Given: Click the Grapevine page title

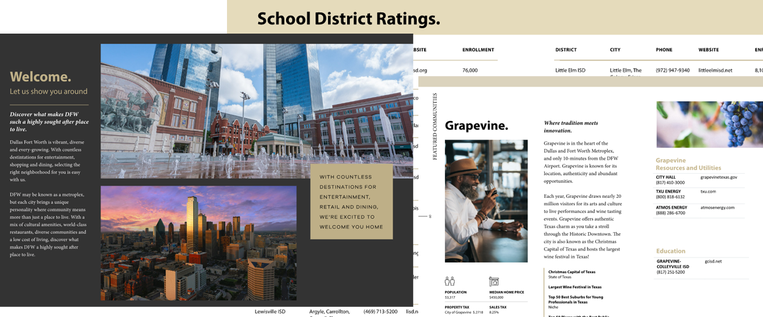Looking at the screenshot, I should [476, 126].
